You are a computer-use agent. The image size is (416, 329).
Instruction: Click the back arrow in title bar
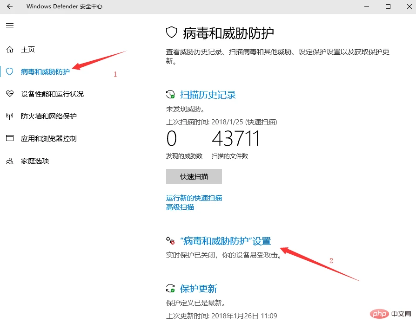(x=10, y=6)
